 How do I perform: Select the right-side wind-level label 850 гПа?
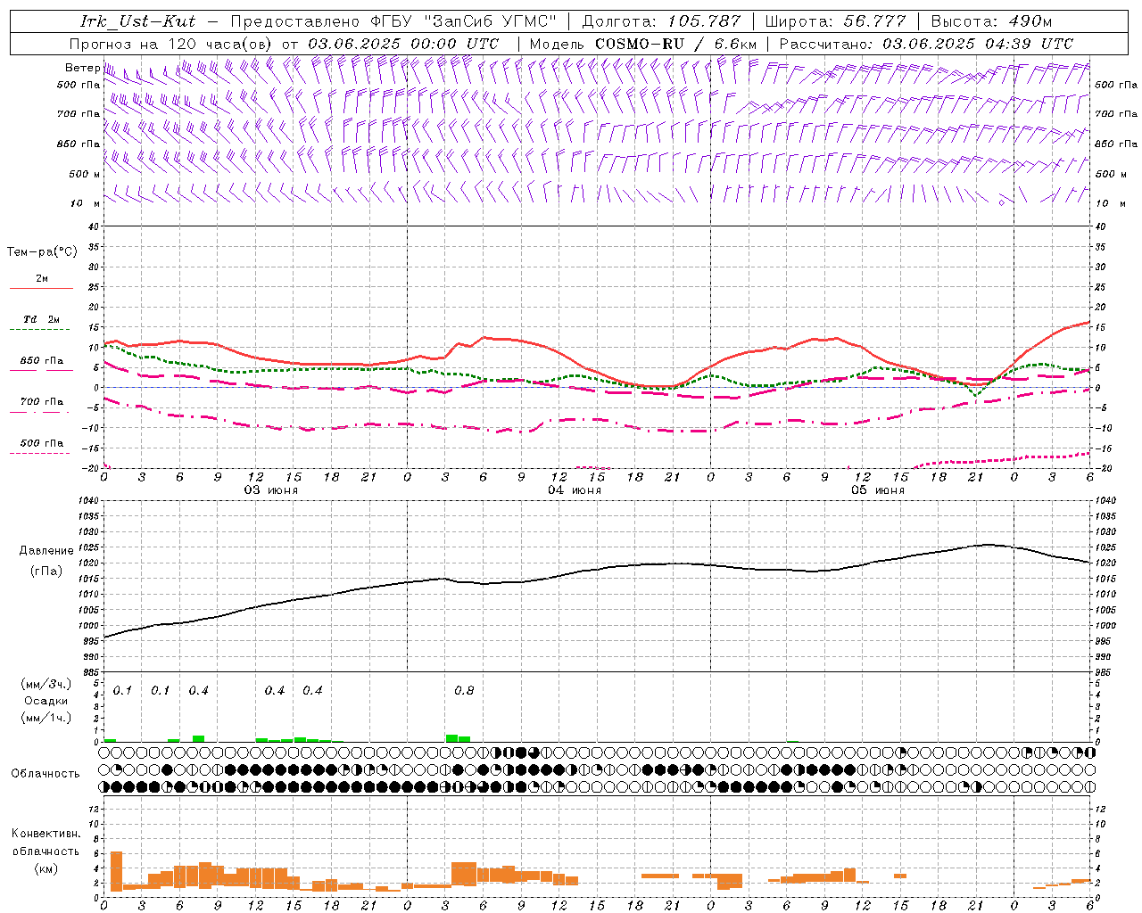[1116, 144]
